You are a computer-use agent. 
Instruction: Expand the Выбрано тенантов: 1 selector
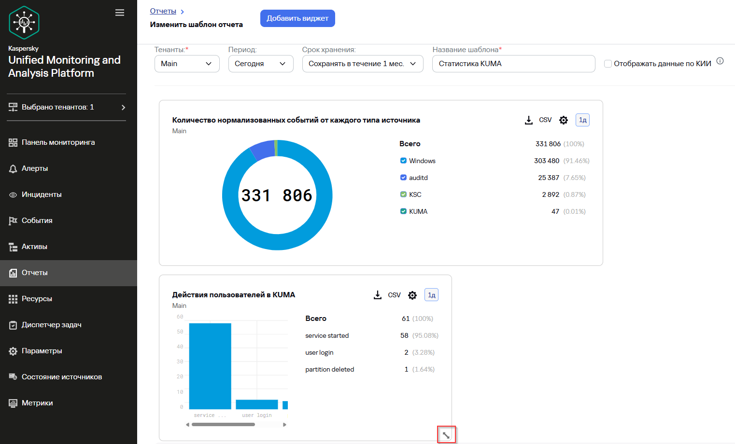click(x=67, y=107)
